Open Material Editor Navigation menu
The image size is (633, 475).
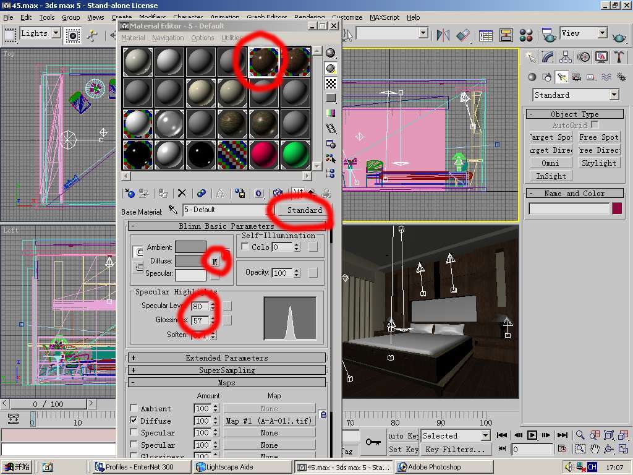[168, 38]
